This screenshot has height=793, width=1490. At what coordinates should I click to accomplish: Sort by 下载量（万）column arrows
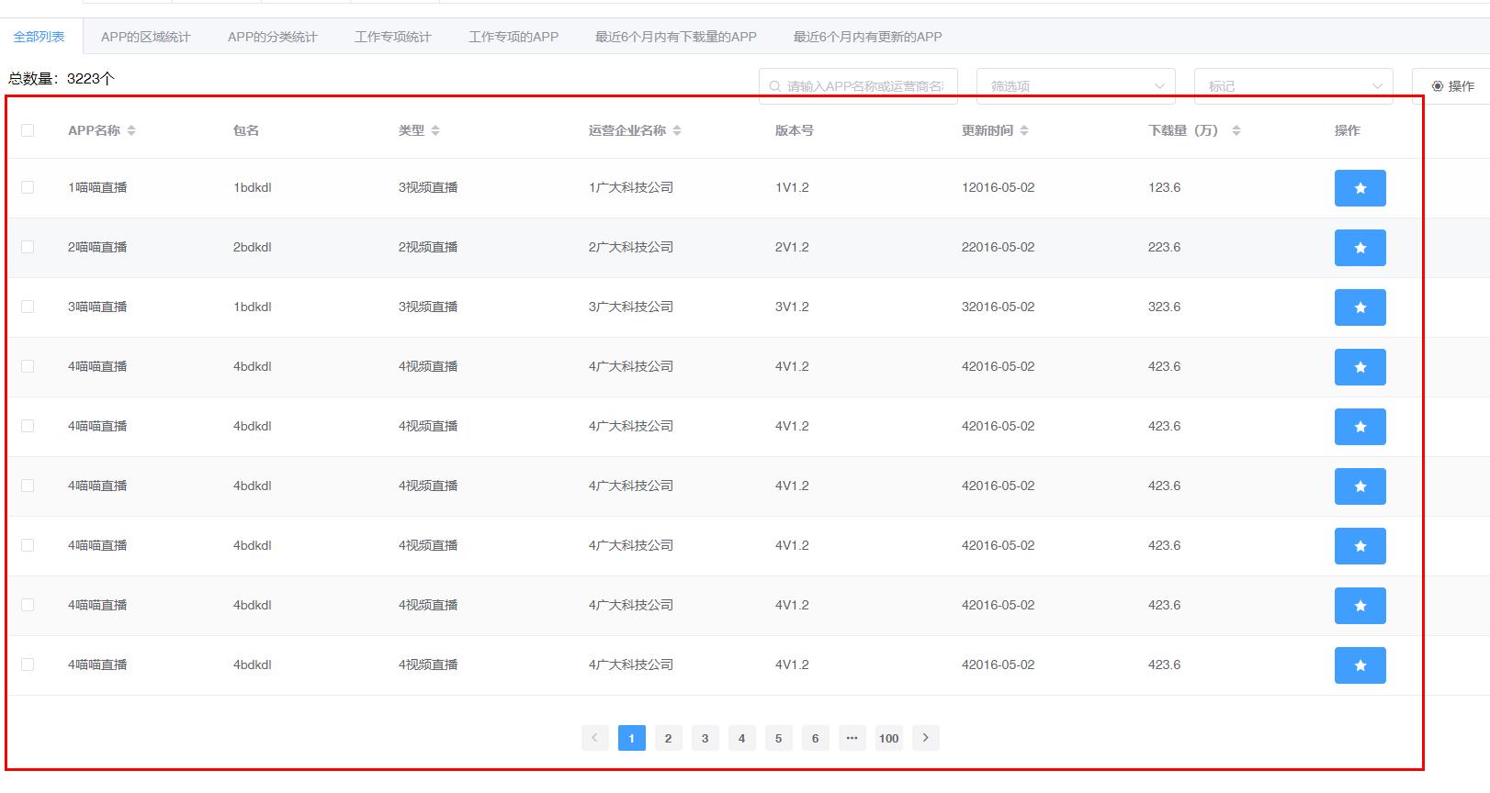[x=1236, y=130]
